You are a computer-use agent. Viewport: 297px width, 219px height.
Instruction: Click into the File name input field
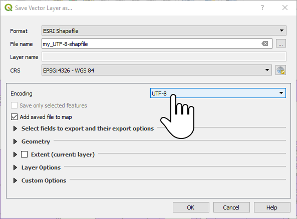152,43
